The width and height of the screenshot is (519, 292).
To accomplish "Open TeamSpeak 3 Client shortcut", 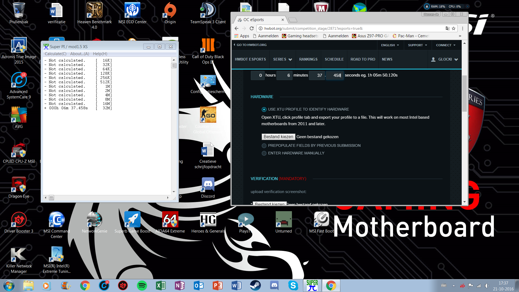I will 208,14.
